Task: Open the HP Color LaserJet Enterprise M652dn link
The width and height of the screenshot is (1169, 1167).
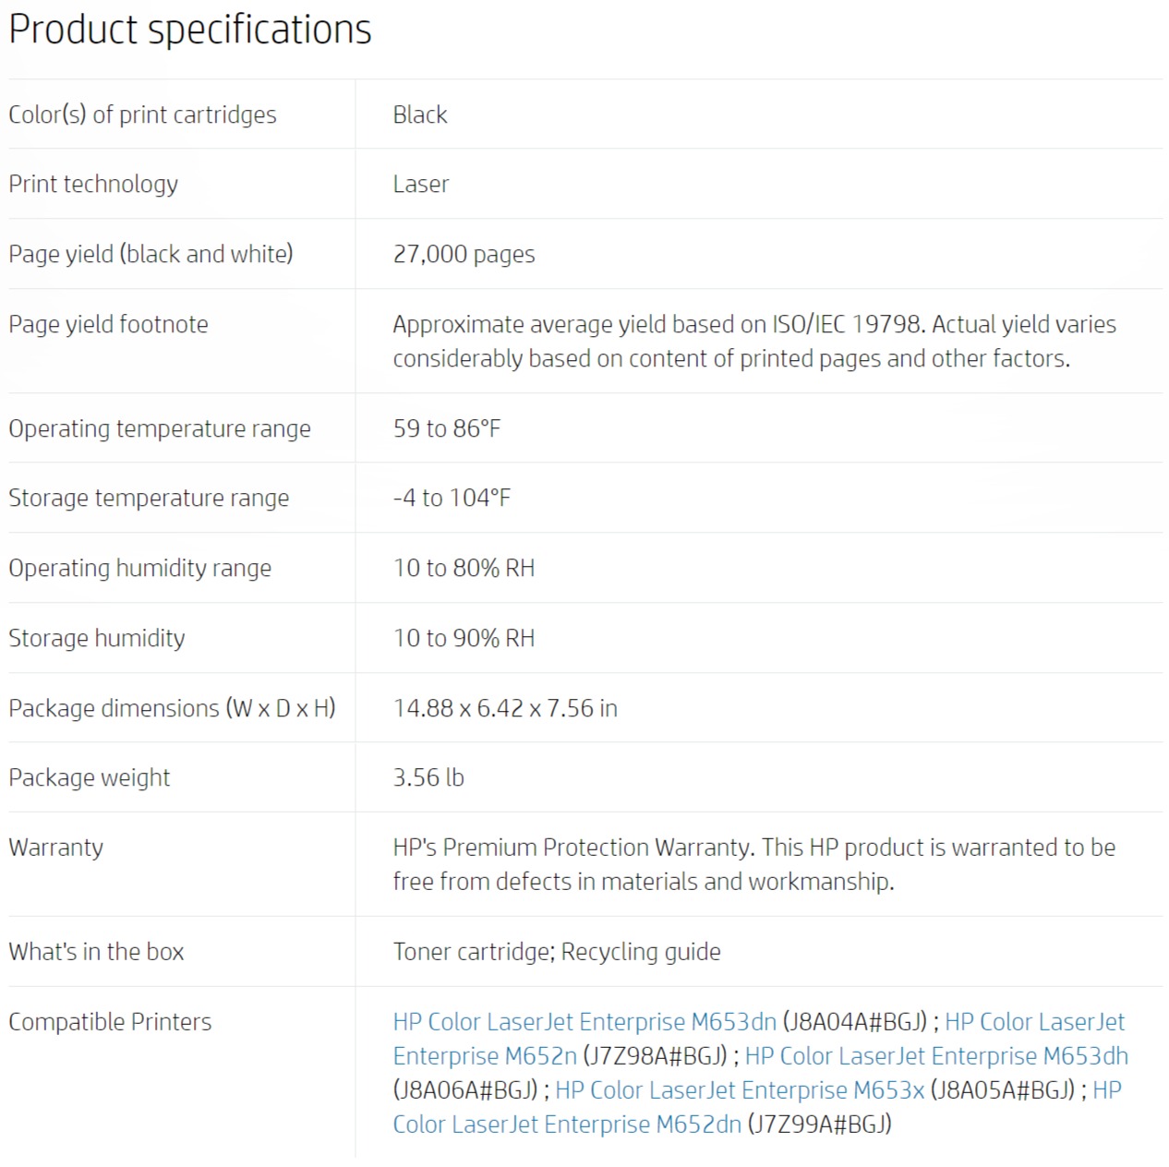Action: pyautogui.click(x=567, y=1125)
